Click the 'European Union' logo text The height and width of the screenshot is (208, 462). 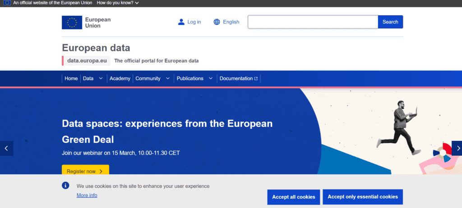tap(98, 23)
